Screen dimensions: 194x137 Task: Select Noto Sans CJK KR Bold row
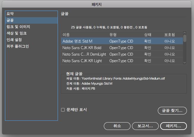coord(122,48)
